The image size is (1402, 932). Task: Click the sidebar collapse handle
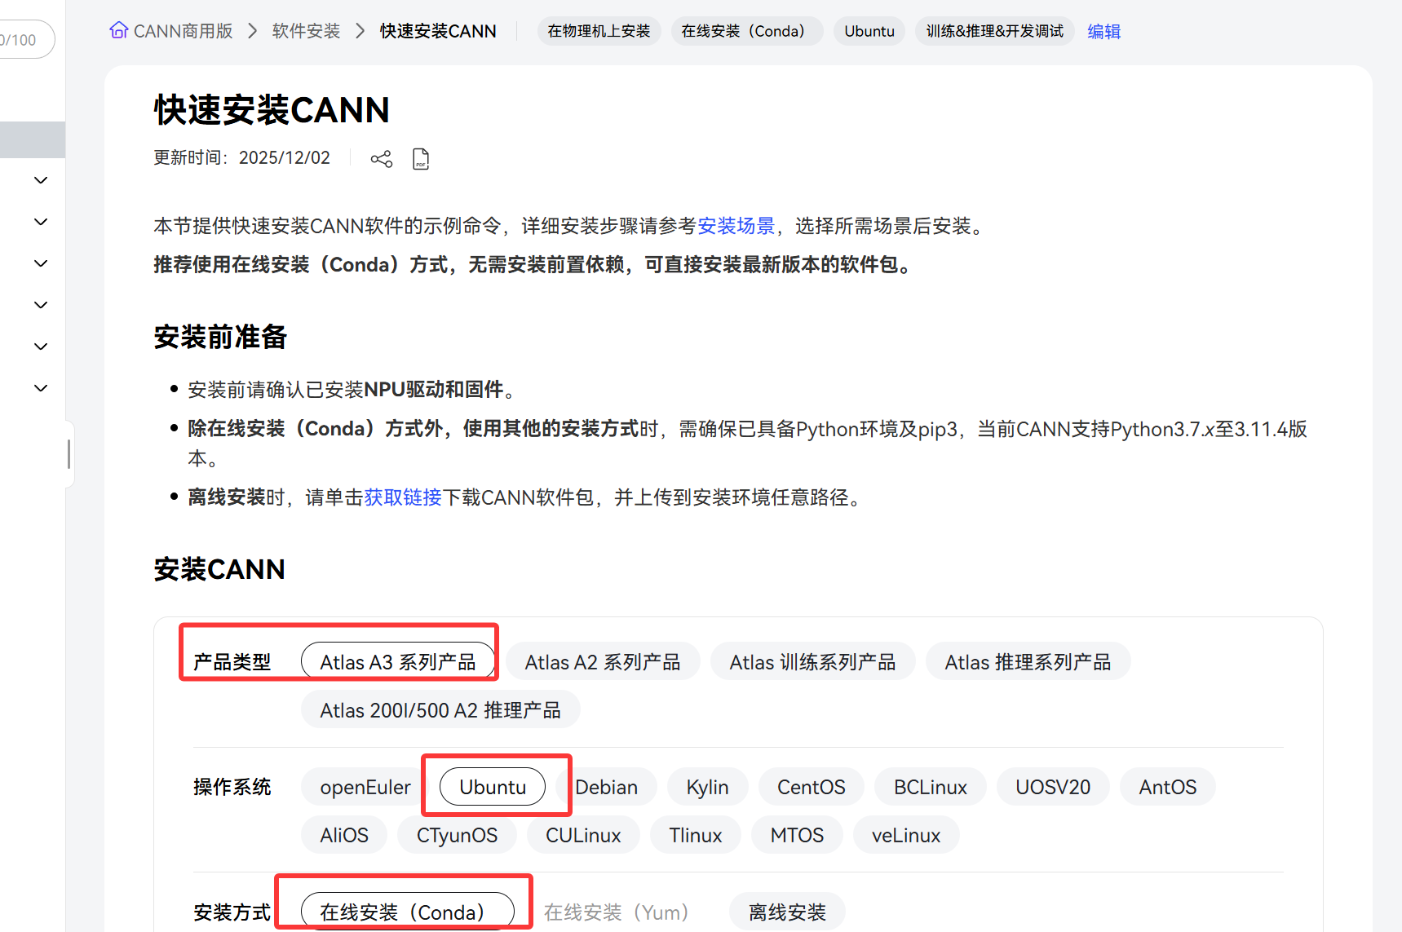[69, 454]
